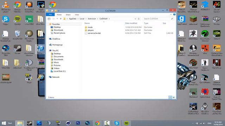Go up one folder level
The image size is (225, 126).
[61, 19]
